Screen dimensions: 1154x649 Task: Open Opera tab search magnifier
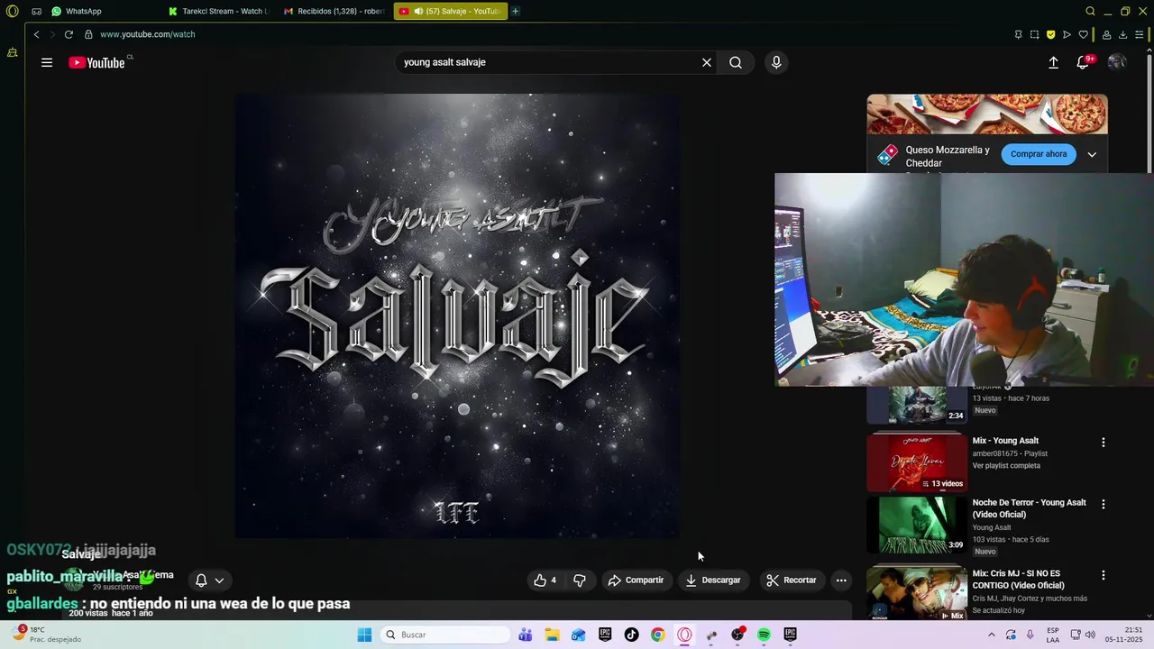pos(1090,12)
